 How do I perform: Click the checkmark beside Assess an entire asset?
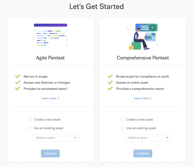point(110,83)
